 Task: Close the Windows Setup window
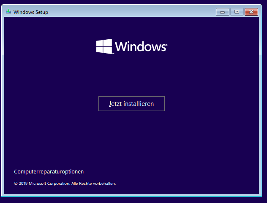coord(251,12)
